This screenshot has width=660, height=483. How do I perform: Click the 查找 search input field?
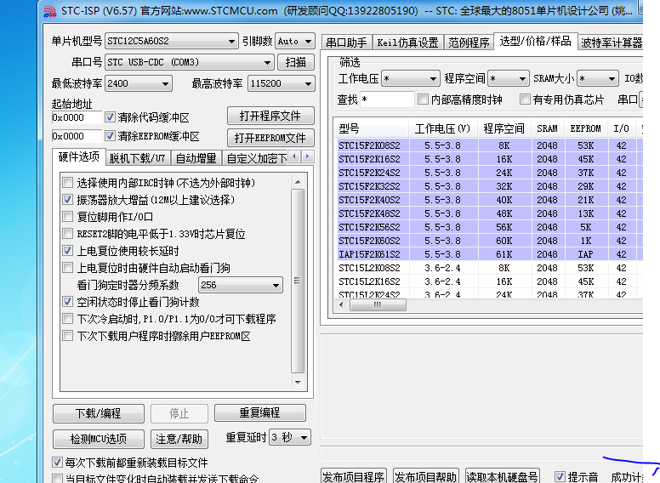[387, 99]
